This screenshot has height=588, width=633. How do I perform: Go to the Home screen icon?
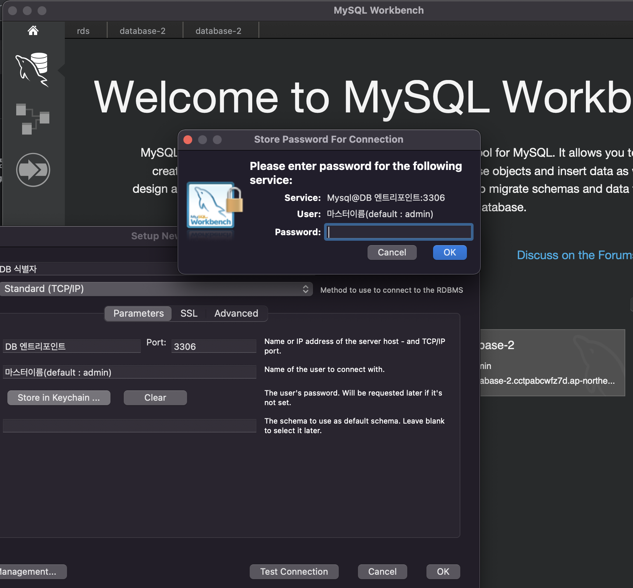[x=33, y=30]
